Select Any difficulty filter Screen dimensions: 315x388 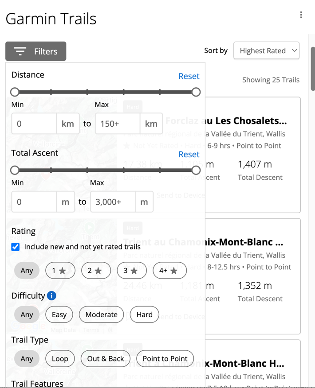coord(27,314)
